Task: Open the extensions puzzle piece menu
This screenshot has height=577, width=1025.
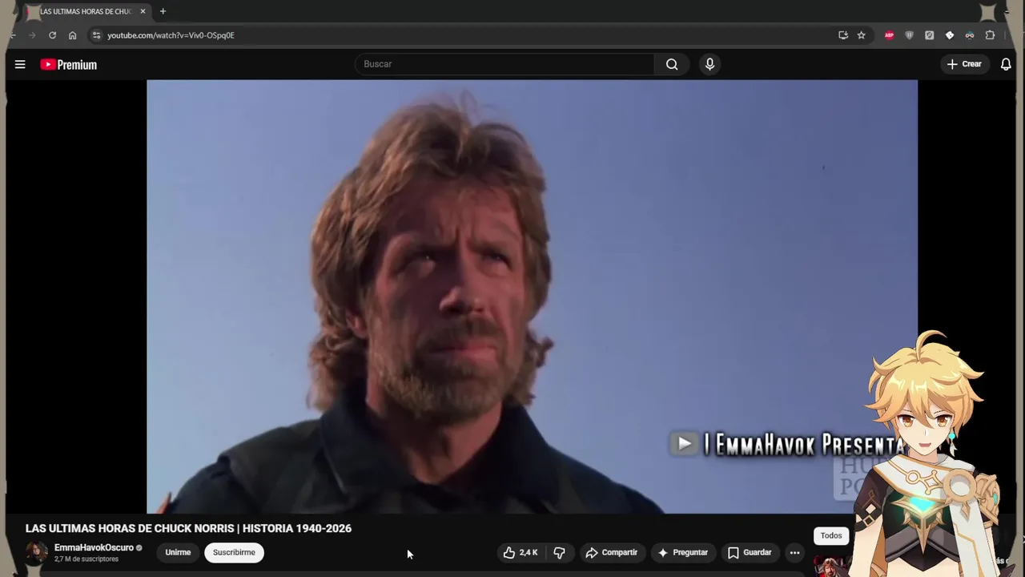Action: (x=990, y=35)
